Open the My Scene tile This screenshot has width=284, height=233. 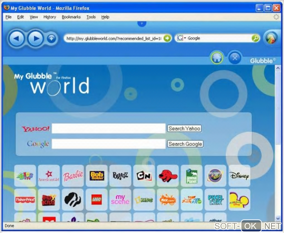pos(120,200)
